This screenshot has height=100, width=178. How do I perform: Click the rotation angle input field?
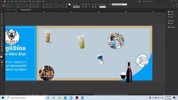point(48,4)
